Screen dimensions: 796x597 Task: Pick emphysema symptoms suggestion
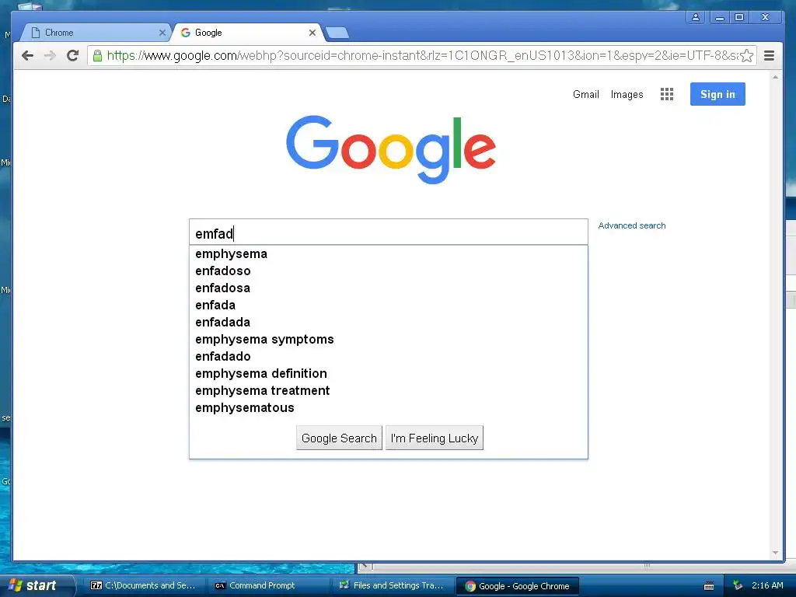(x=389, y=340)
